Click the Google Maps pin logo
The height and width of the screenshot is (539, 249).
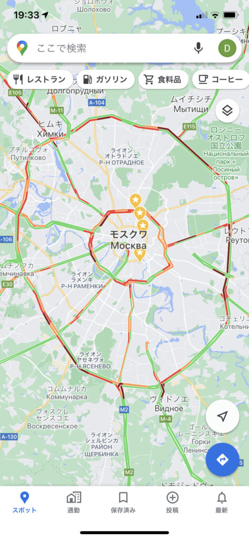[22, 48]
